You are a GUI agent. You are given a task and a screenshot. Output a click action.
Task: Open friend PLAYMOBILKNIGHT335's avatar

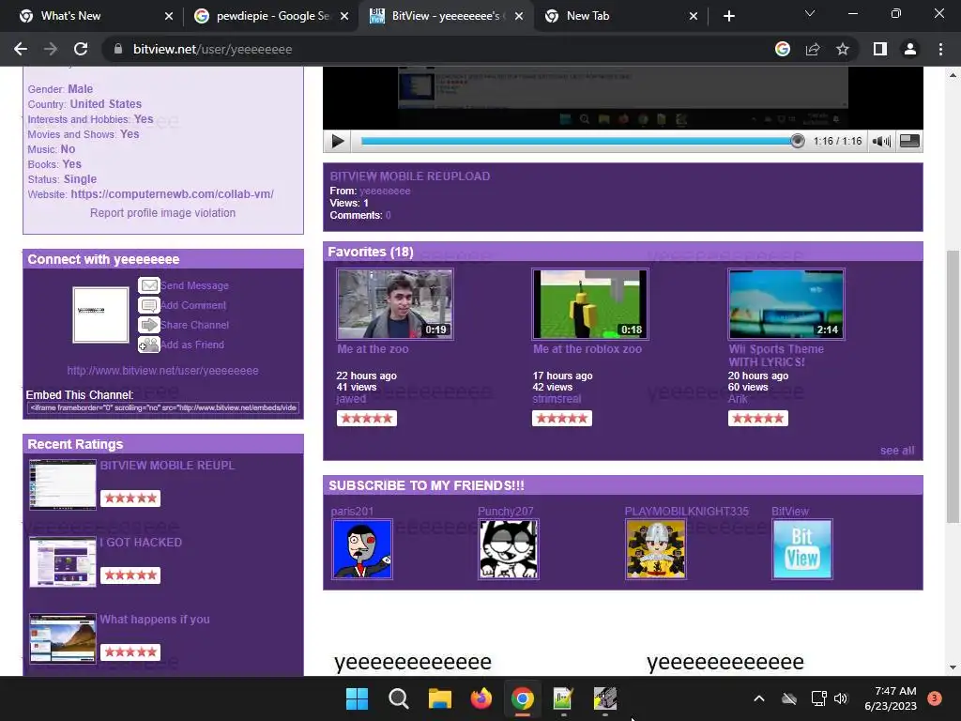coord(656,549)
